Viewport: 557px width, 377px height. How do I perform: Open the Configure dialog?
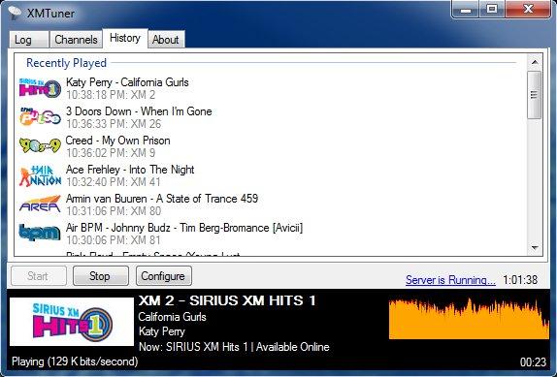coord(164,276)
